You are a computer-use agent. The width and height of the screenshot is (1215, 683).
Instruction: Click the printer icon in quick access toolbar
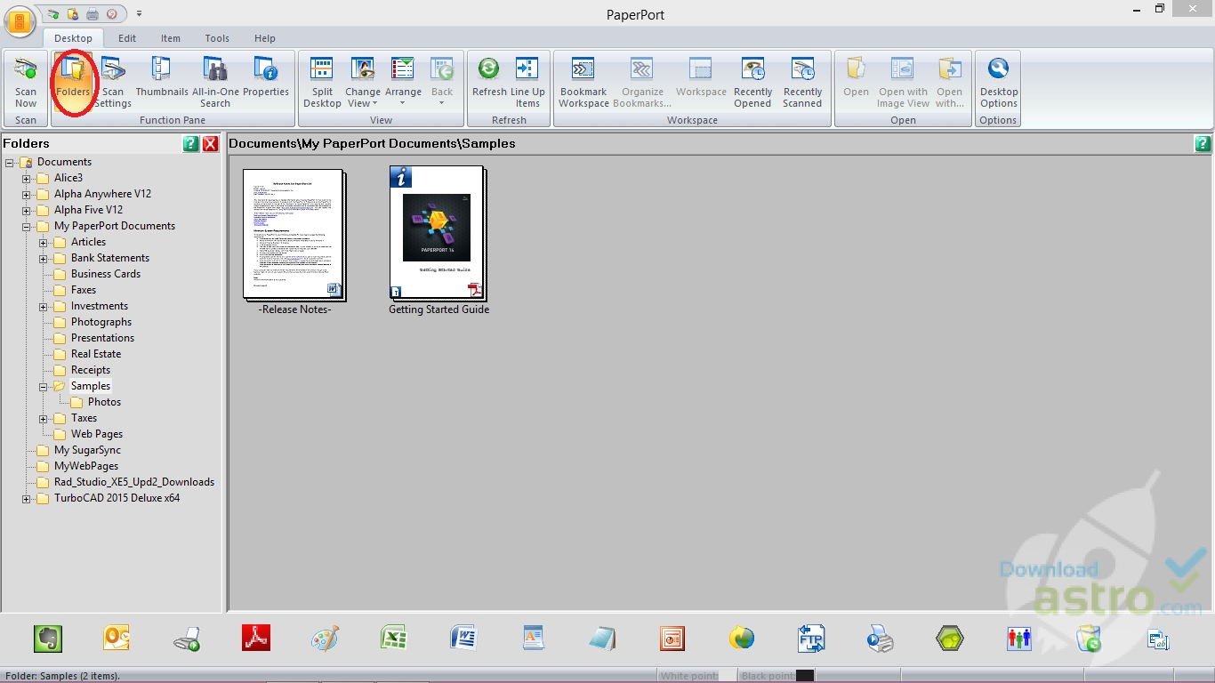click(x=93, y=14)
